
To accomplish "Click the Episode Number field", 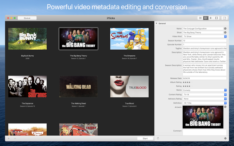I will coord(205,44).
